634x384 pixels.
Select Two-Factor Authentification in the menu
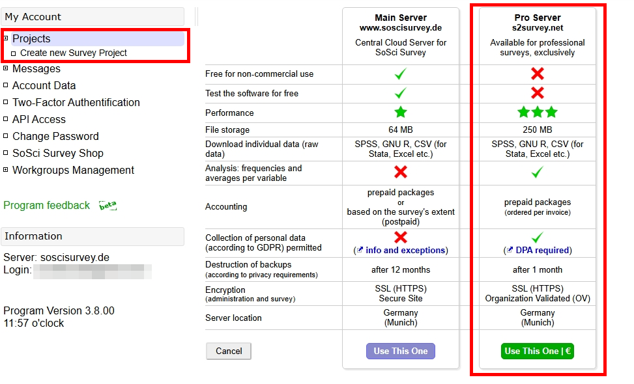[74, 102]
